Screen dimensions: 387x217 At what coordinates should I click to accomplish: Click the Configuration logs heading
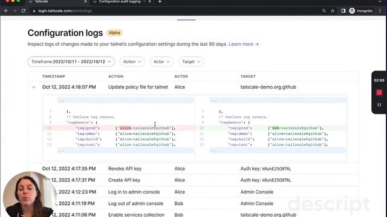click(x=65, y=33)
